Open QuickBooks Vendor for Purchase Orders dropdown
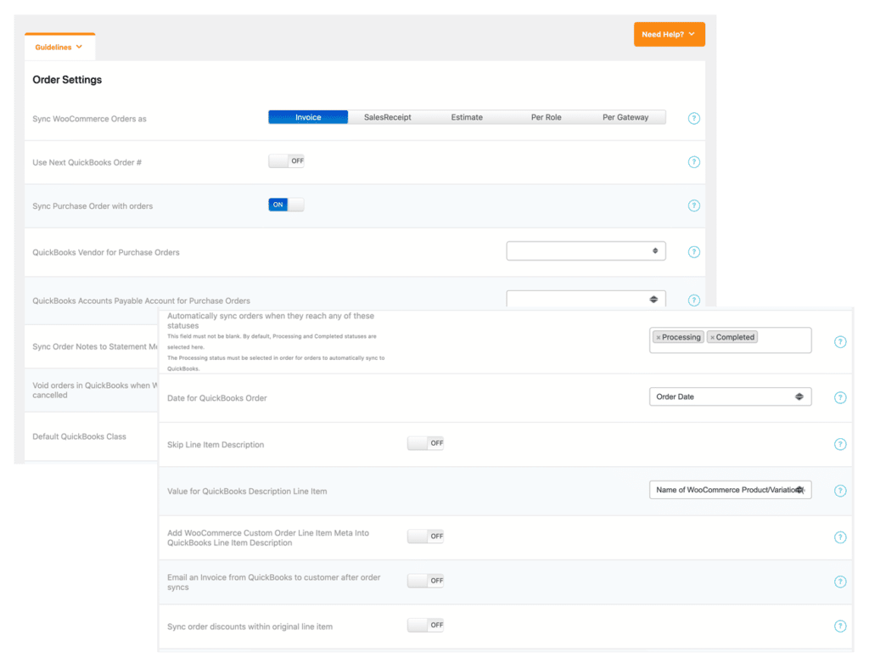 pos(586,250)
